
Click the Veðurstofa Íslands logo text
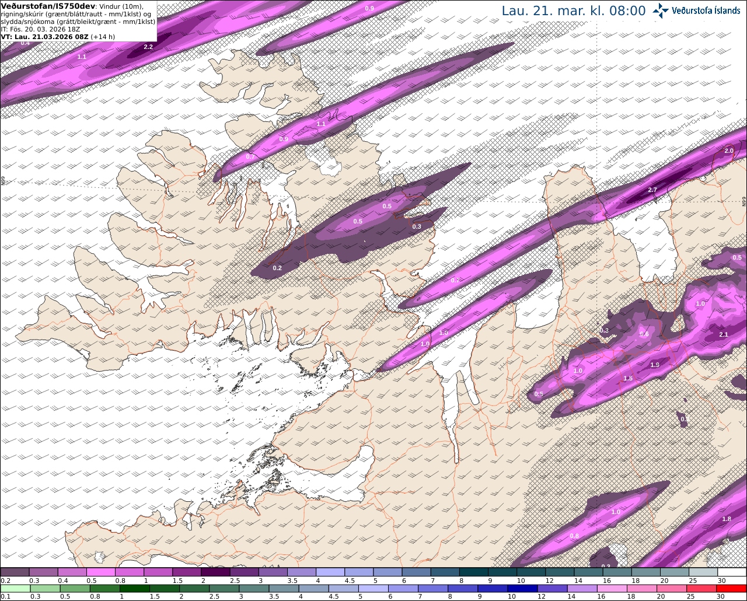pyautogui.click(x=706, y=11)
